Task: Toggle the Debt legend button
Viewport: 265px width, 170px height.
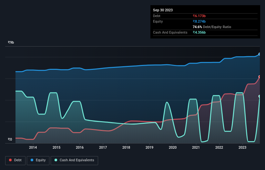Action: [x=15, y=160]
